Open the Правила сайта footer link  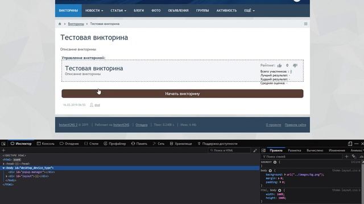(x=295, y=125)
